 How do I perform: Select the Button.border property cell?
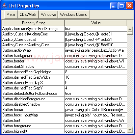coord(33,61)
